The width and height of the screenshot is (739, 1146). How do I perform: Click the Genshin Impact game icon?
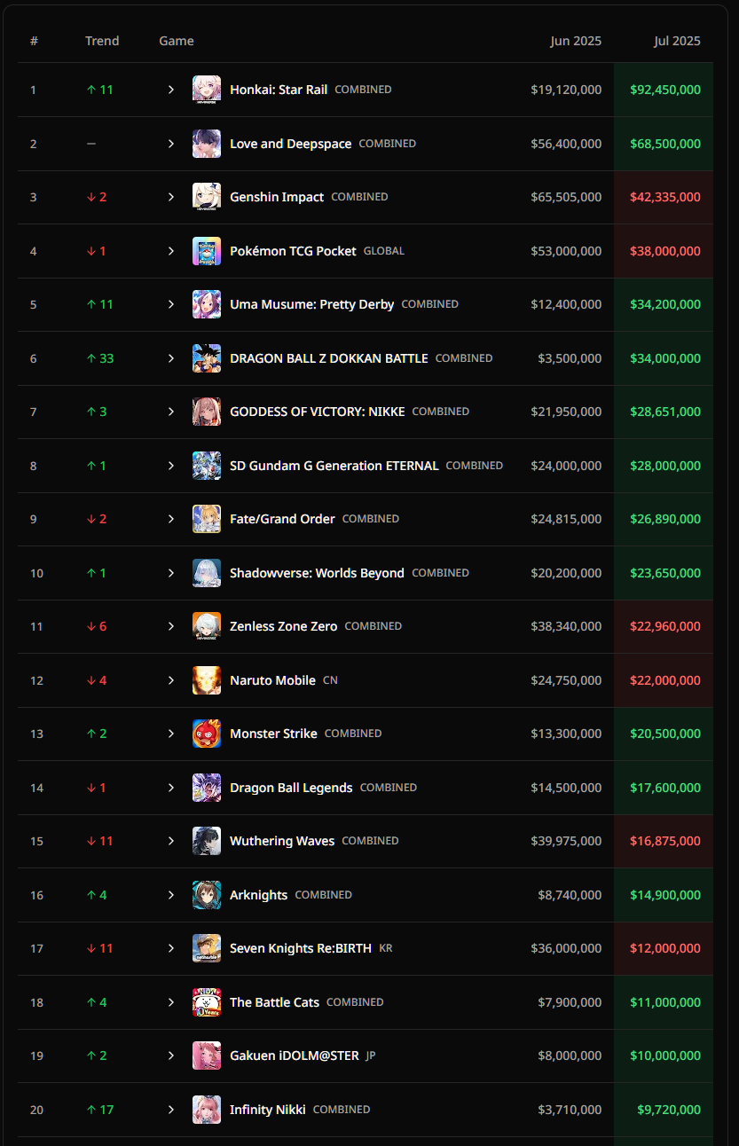pos(207,197)
